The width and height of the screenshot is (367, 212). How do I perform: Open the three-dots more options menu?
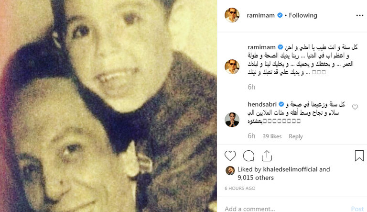pos(360,15)
